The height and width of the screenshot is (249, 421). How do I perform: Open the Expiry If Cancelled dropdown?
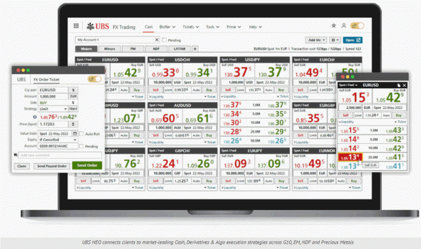[x=58, y=140]
